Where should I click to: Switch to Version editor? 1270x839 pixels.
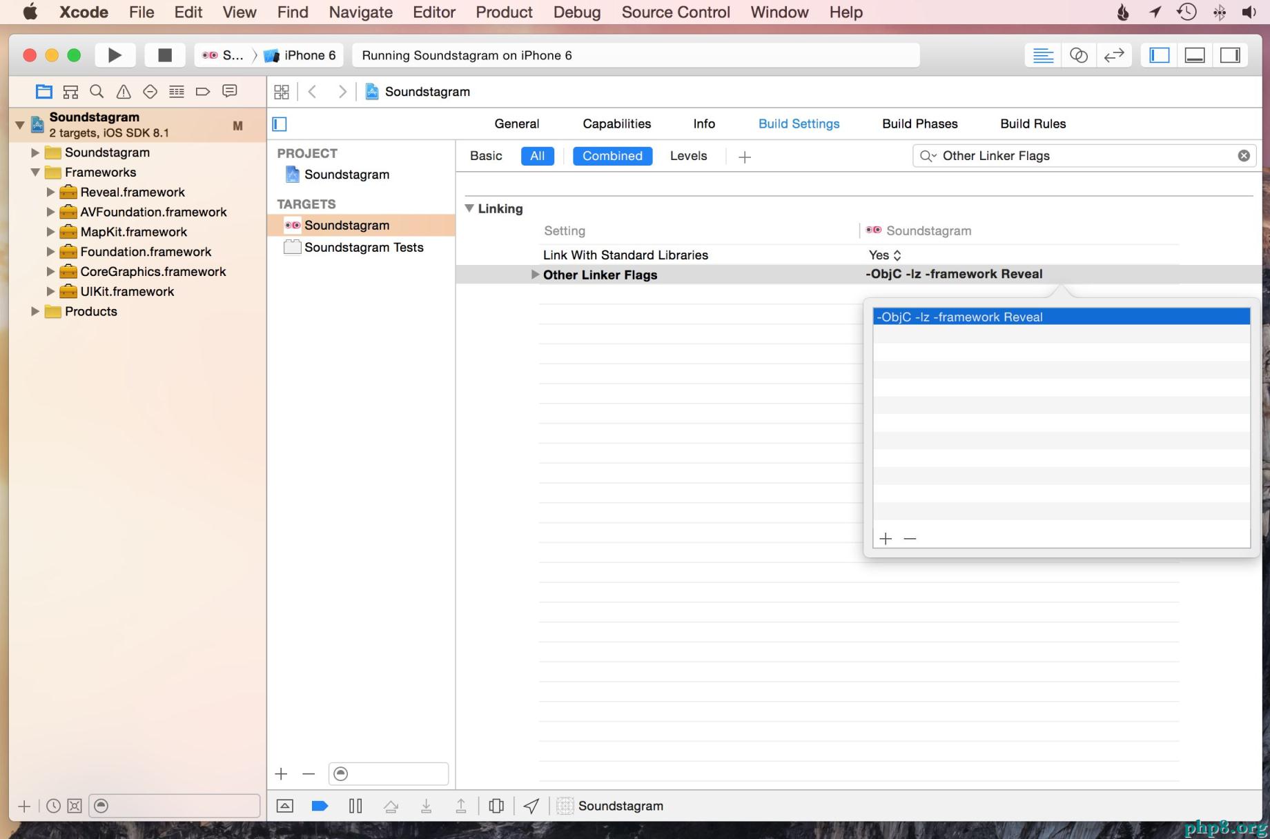click(1114, 55)
